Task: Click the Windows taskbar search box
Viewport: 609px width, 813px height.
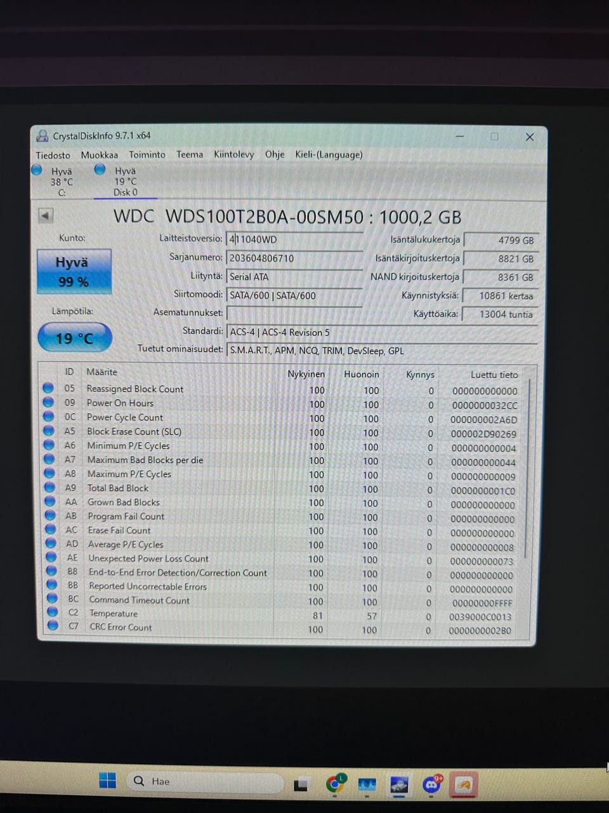Action: point(204,782)
